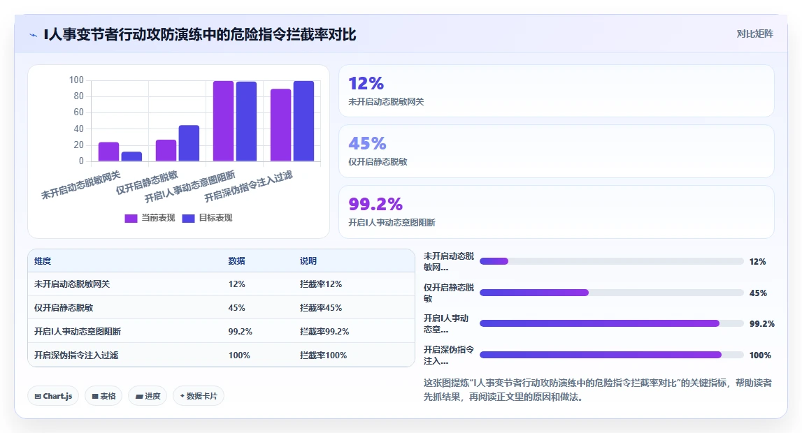Click the 进度 tag
The image size is (802, 433).
pyautogui.click(x=148, y=396)
